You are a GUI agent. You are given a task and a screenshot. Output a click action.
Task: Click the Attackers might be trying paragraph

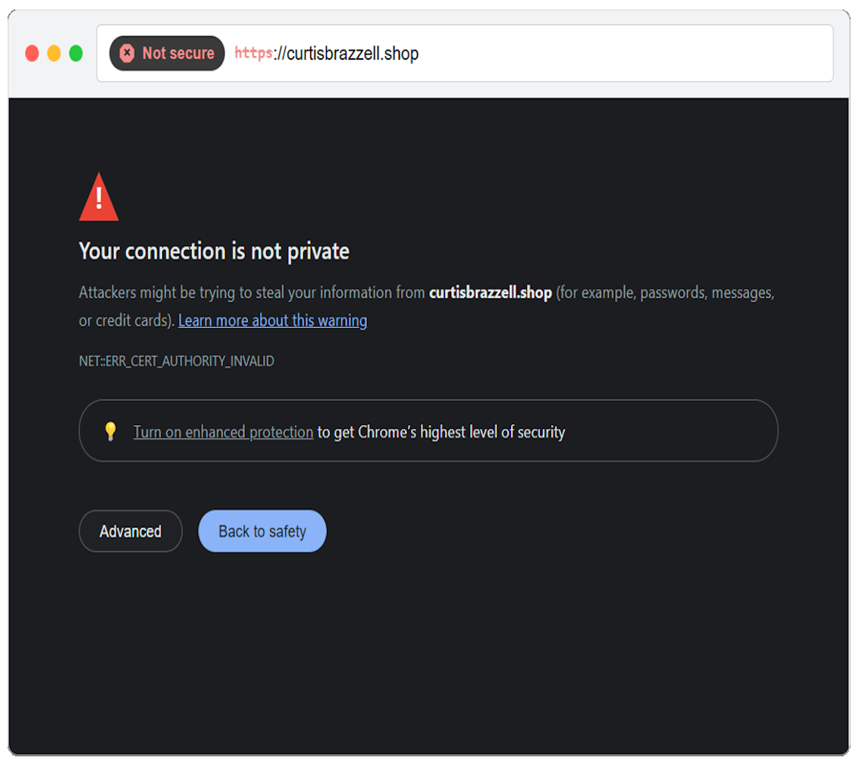(x=426, y=306)
